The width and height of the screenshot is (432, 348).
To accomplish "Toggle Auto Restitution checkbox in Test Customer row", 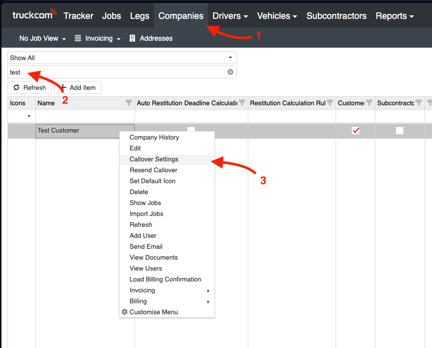I will [191, 129].
